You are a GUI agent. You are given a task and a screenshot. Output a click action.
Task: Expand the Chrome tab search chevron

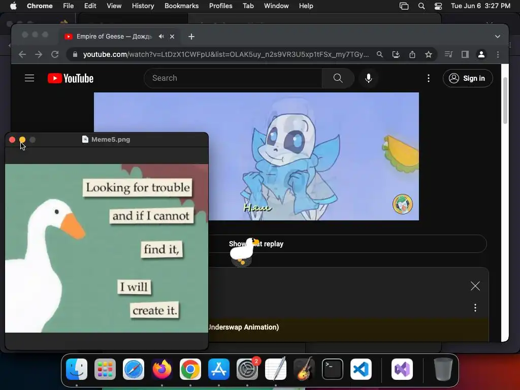[498, 37]
